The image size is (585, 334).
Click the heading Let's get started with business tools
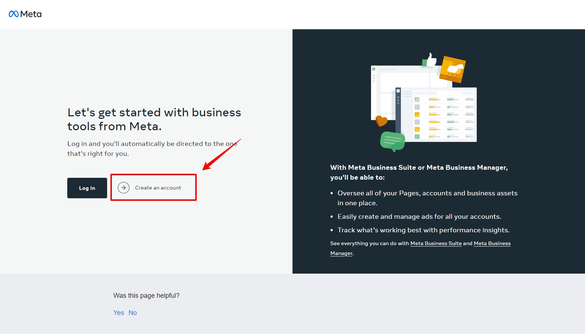click(154, 119)
